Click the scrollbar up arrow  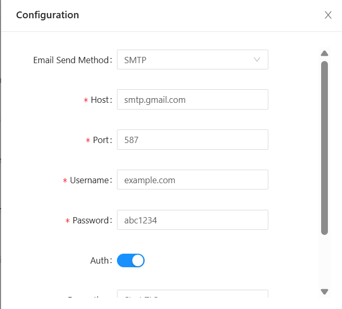[x=324, y=53]
